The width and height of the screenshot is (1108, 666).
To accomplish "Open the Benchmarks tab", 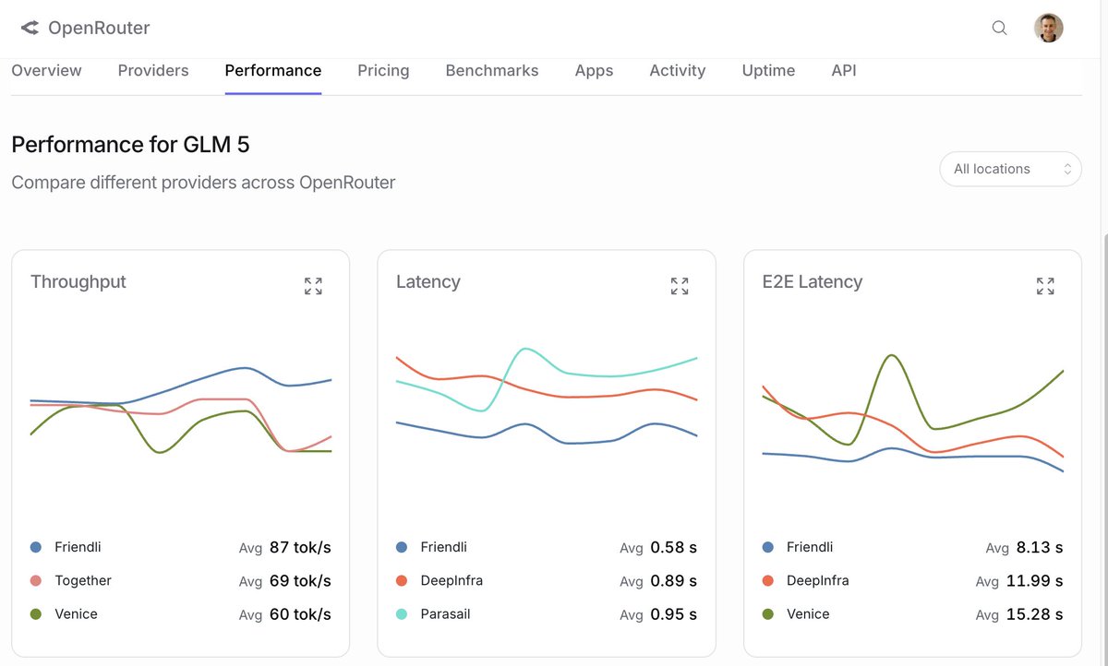I will coord(492,70).
